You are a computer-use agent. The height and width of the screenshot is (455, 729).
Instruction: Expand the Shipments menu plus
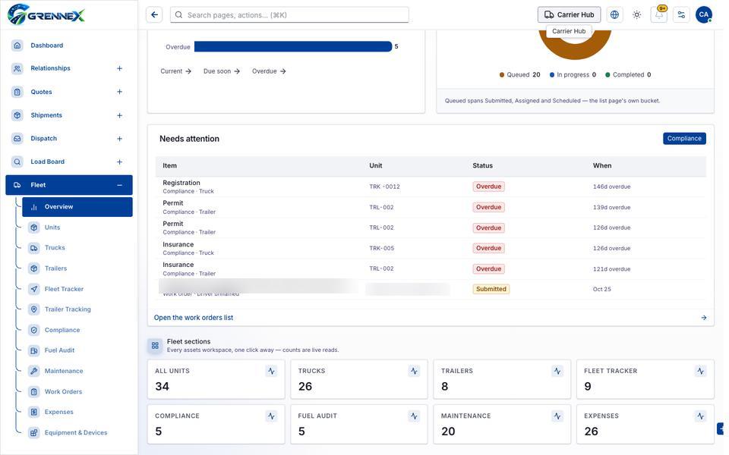click(x=119, y=115)
